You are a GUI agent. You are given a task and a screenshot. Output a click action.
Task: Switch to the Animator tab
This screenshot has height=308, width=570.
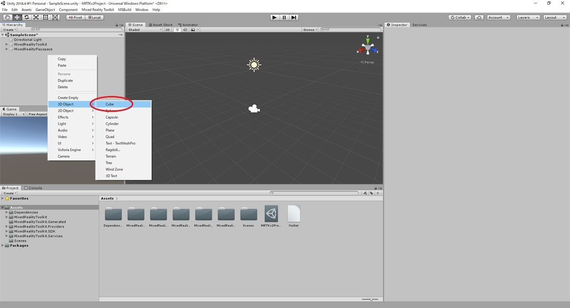click(x=188, y=25)
